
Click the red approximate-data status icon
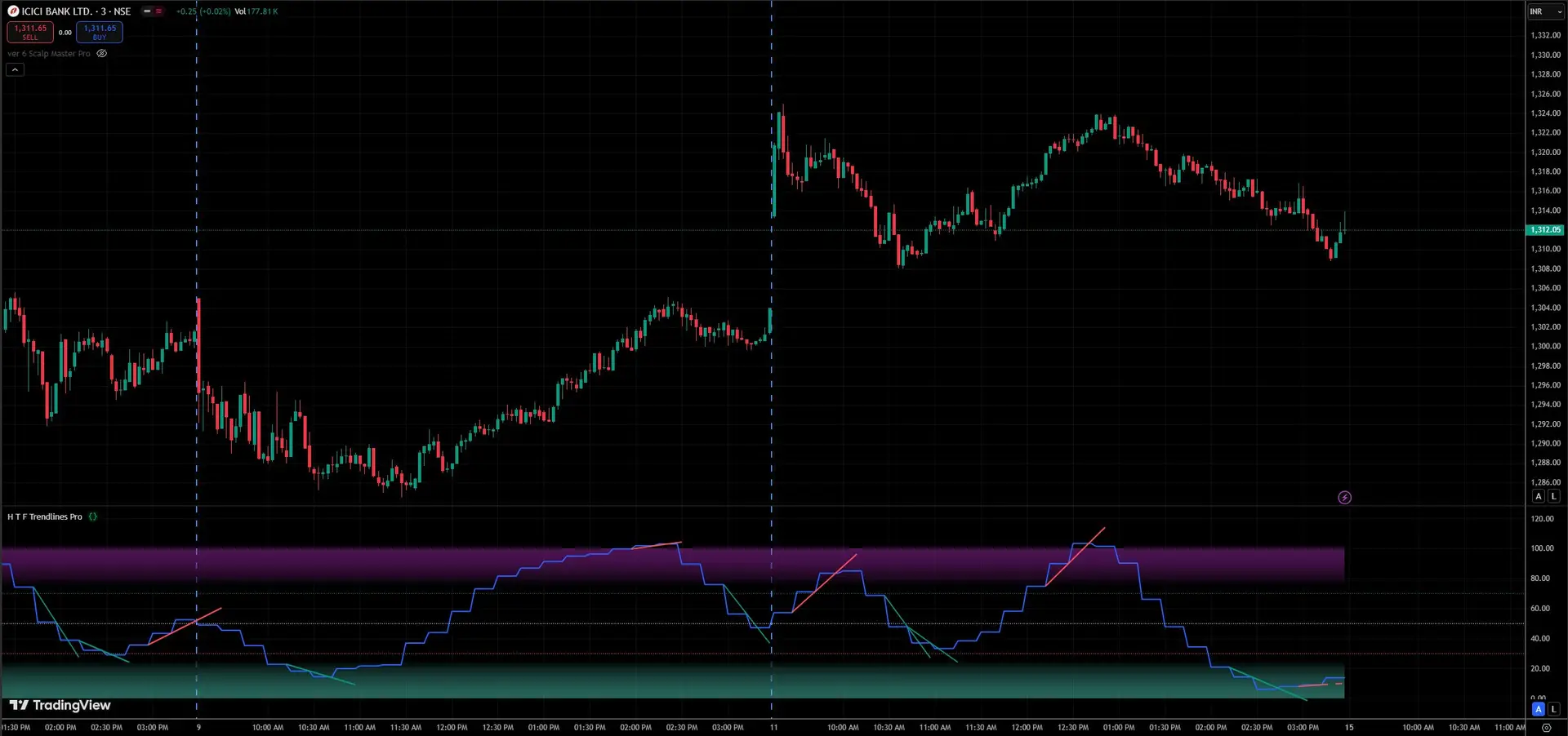pos(158,11)
